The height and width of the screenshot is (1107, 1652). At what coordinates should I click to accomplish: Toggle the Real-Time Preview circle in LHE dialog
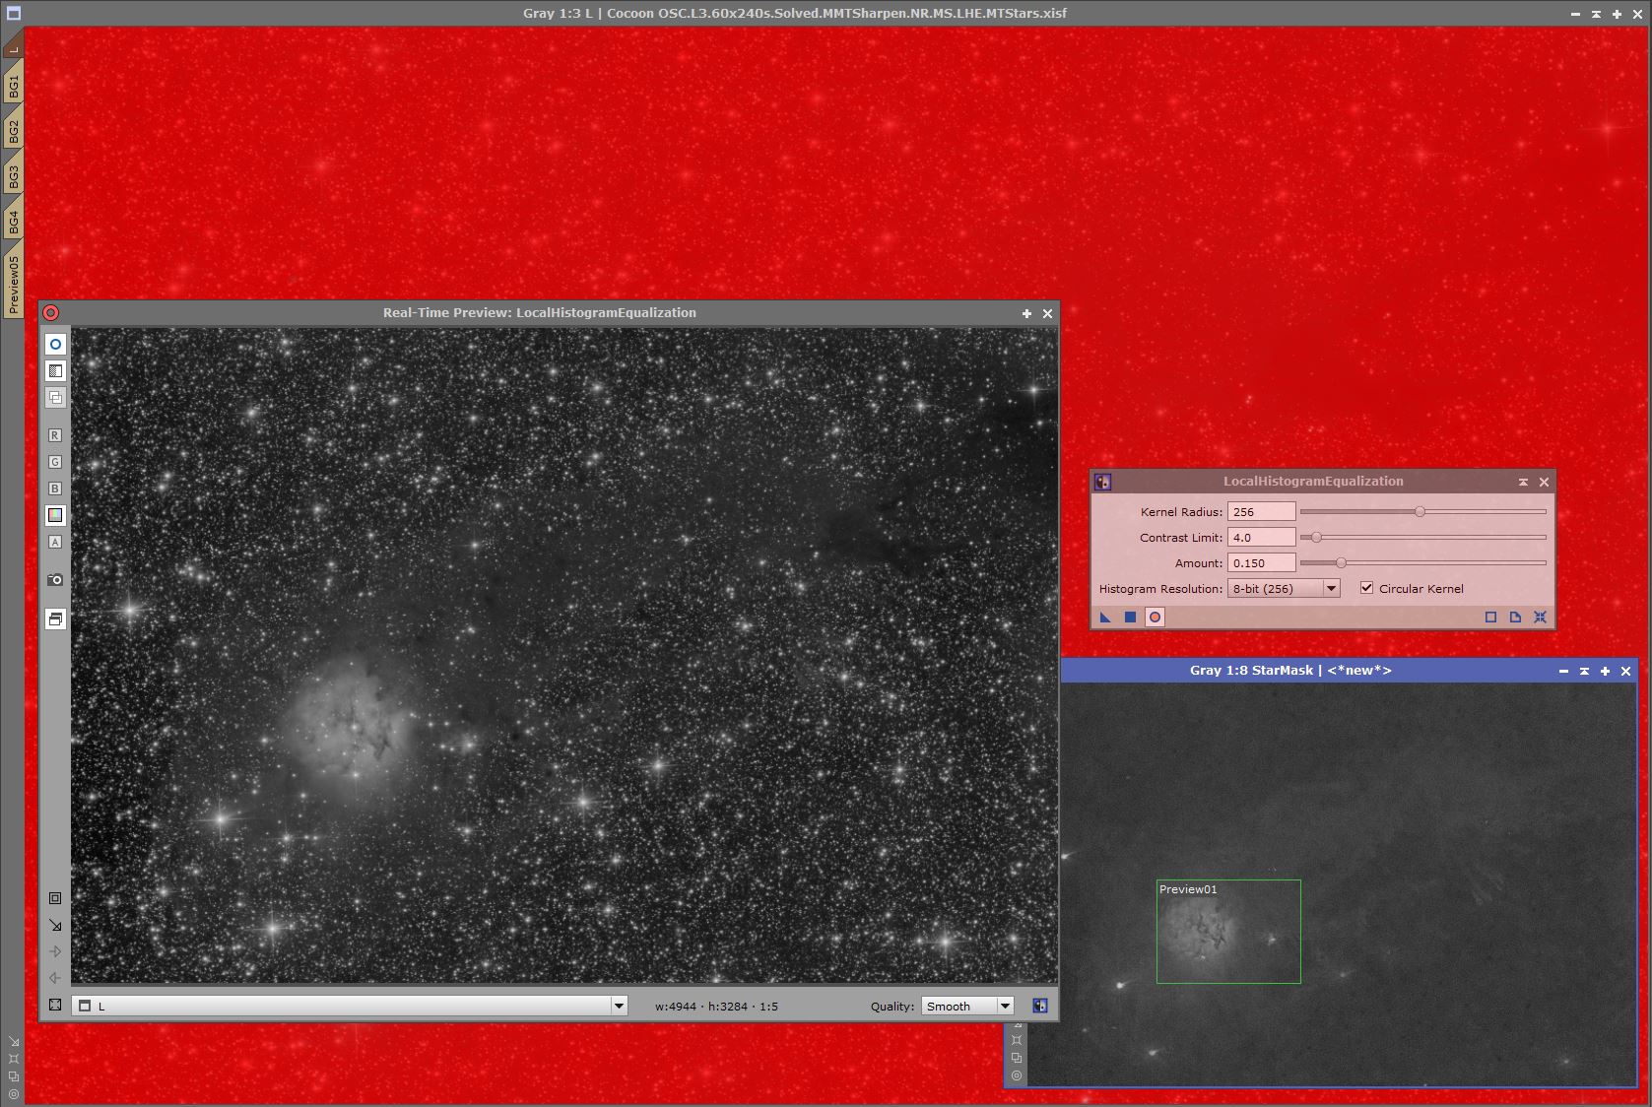click(1154, 618)
